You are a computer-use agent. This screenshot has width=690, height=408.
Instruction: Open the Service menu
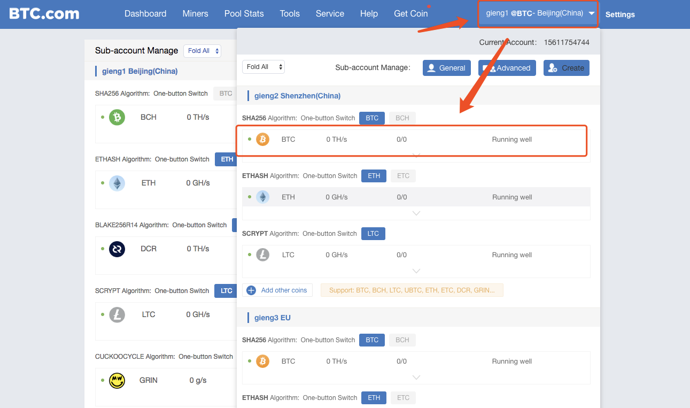coord(330,14)
